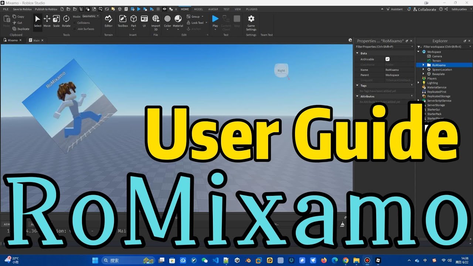473x266 pixels.
Task: Click the tabbycatleo account name
Action: [x=459, y=9]
